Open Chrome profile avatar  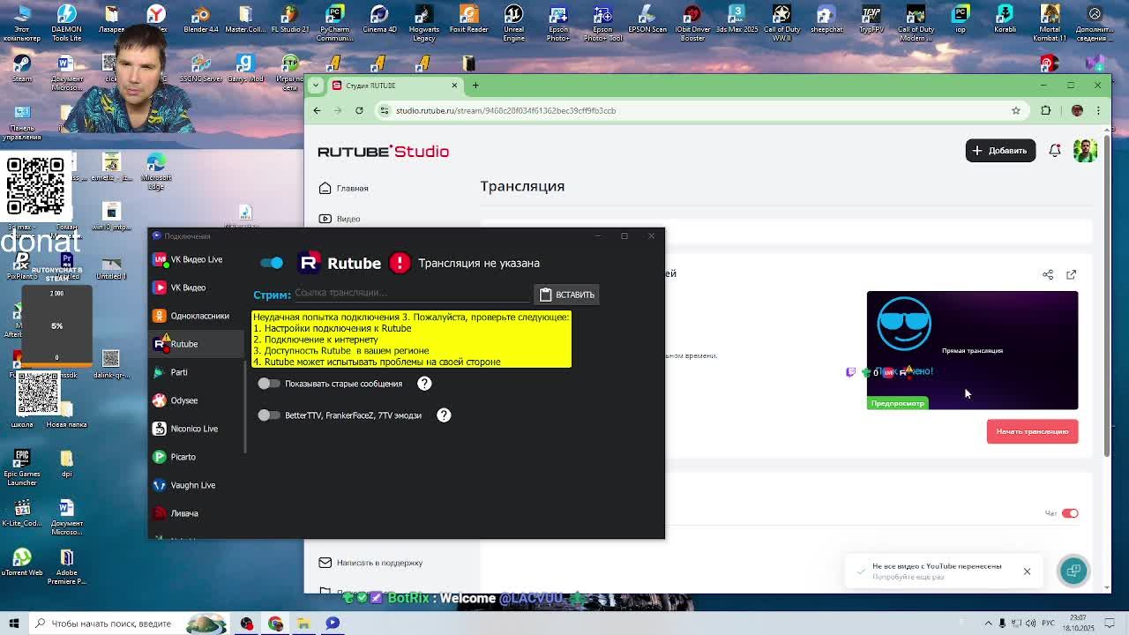[1077, 110]
